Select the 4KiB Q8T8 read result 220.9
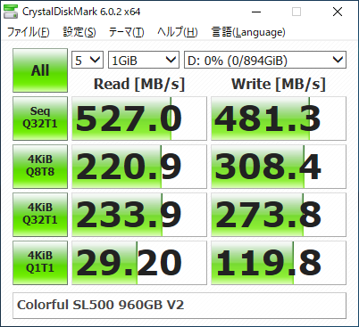This screenshot has height=327, width=359. [139, 167]
